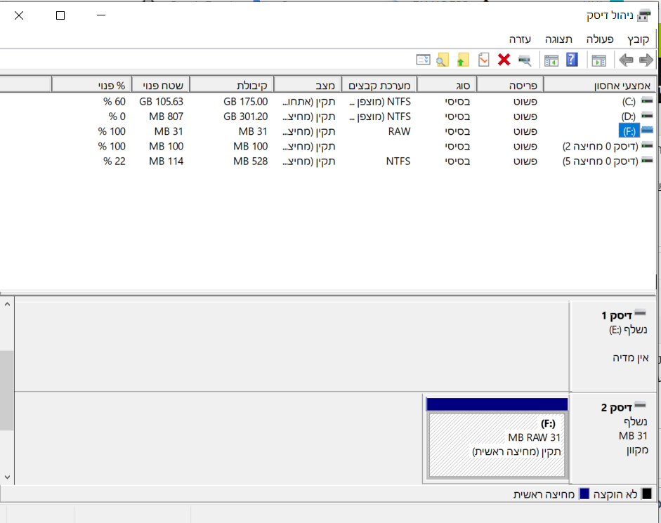Sort by מצב column header
661x523 pixels.
(307, 86)
